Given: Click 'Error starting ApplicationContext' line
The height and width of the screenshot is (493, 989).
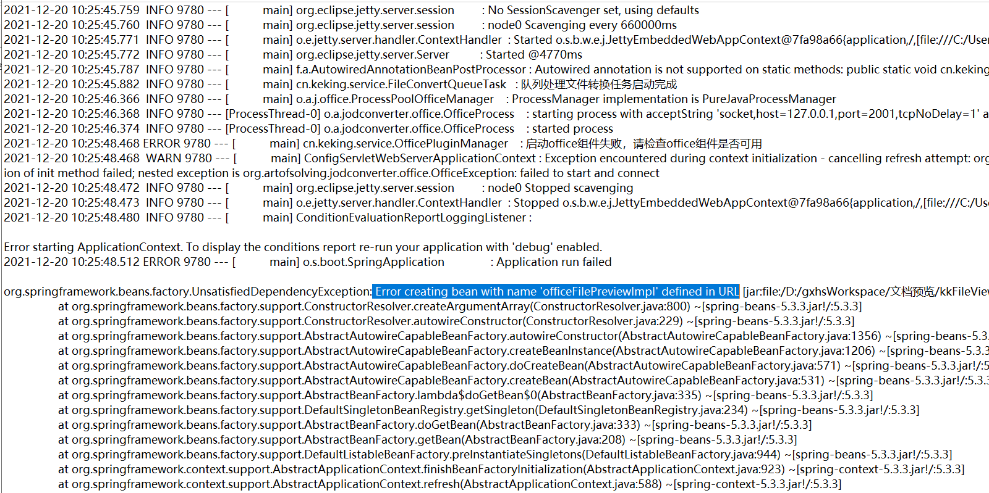Looking at the screenshot, I should click(x=303, y=247).
